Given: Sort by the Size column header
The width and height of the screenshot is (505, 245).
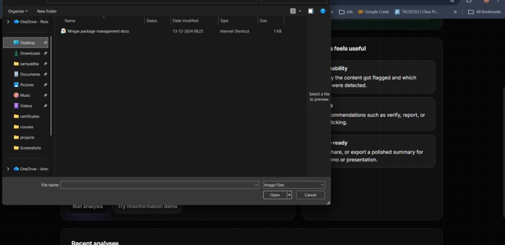Looking at the screenshot, I should (263, 21).
